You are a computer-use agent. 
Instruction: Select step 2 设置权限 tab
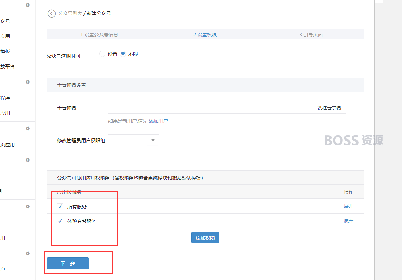205,34
